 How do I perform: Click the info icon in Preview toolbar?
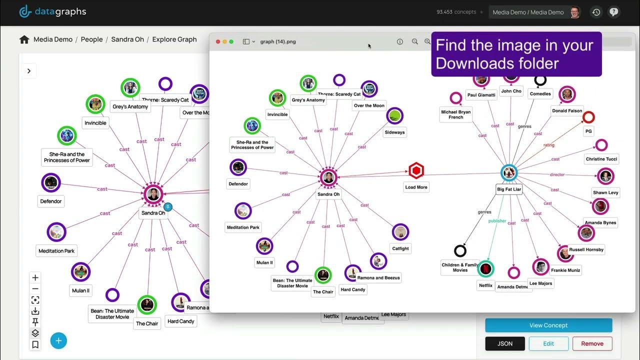[400, 41]
